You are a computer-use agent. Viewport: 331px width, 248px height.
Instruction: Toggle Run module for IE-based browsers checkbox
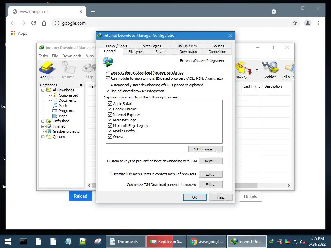(x=108, y=78)
